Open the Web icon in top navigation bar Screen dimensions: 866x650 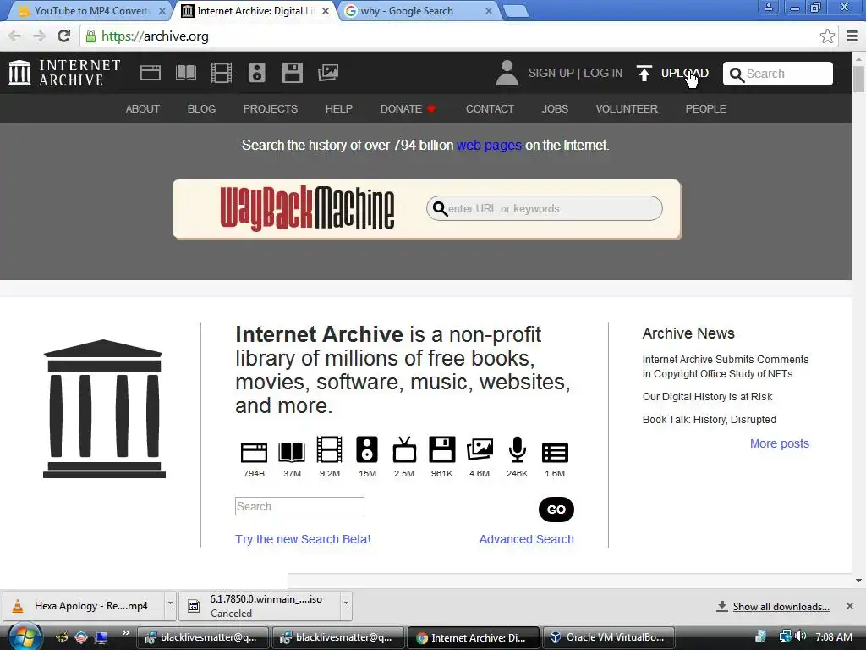pos(151,73)
